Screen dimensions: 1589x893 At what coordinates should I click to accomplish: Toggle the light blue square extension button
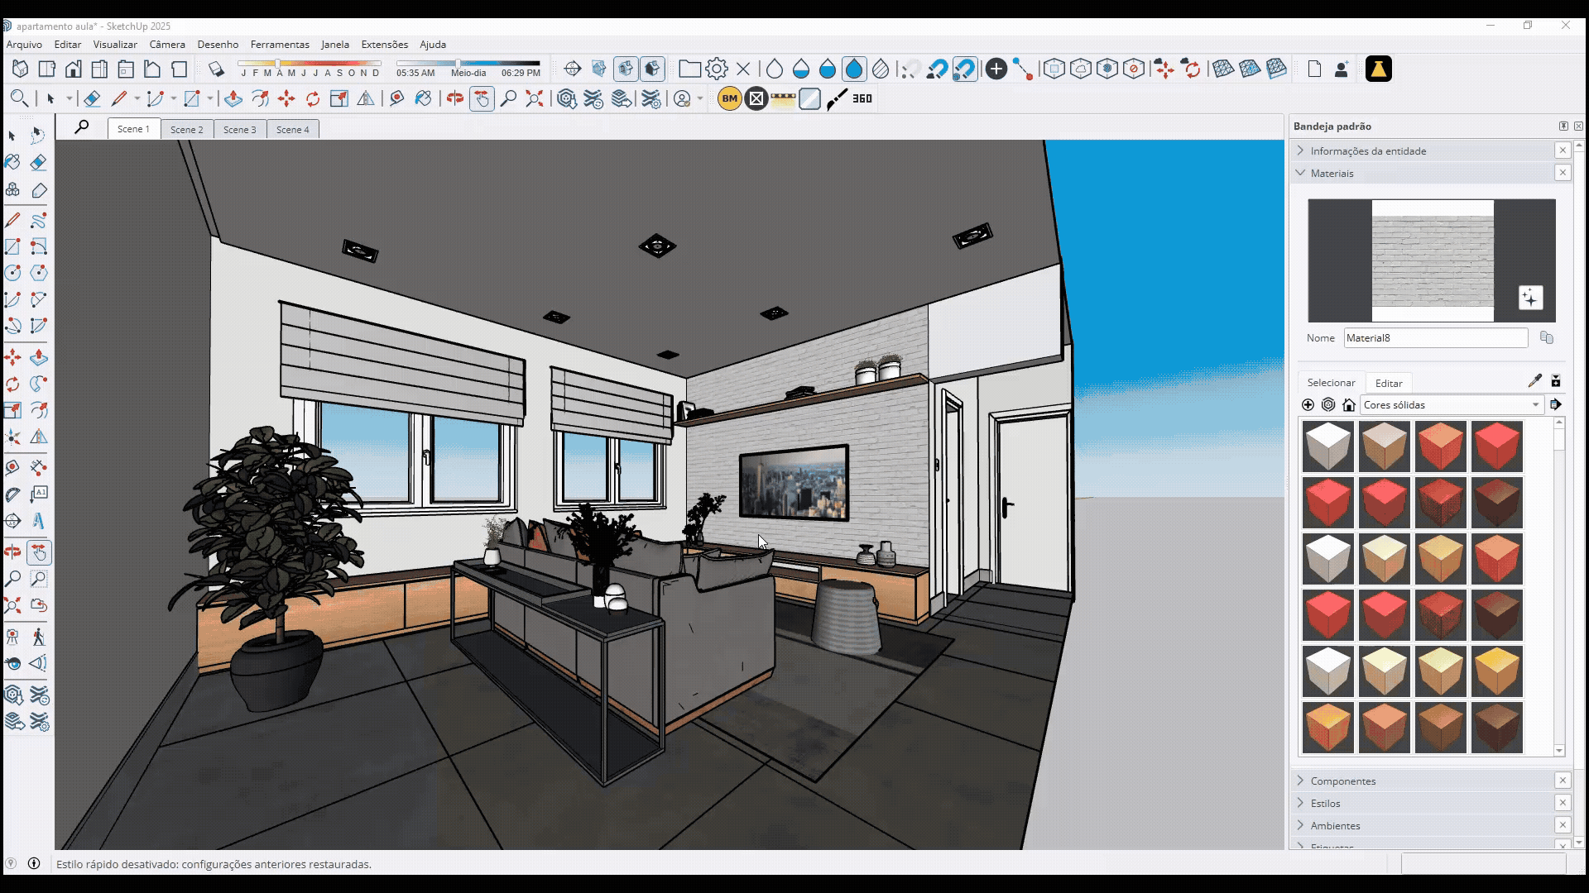pos(809,99)
